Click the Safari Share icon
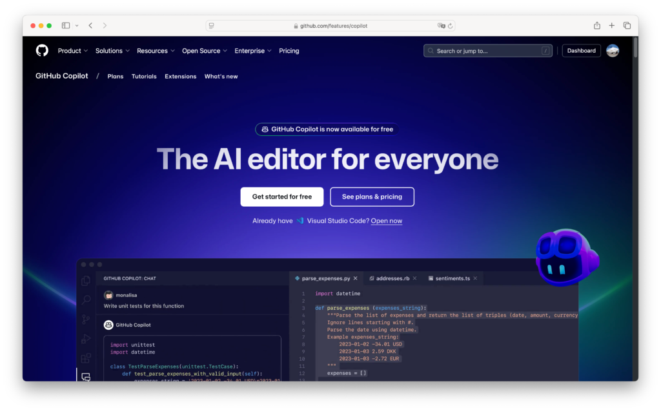The image size is (661, 411). pos(597,26)
